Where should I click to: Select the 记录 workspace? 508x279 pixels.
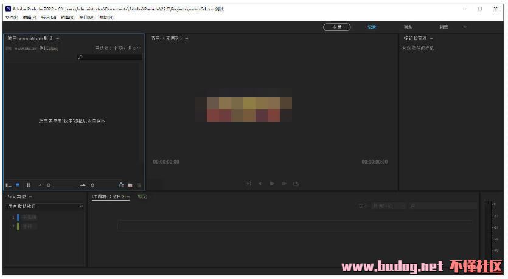click(x=372, y=27)
